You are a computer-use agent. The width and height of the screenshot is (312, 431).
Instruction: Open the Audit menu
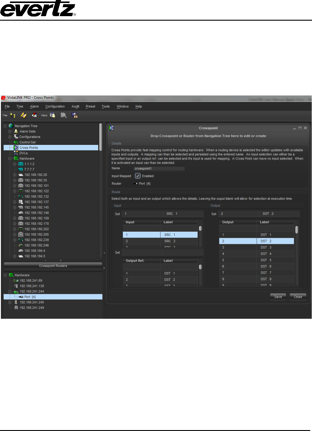click(x=75, y=107)
